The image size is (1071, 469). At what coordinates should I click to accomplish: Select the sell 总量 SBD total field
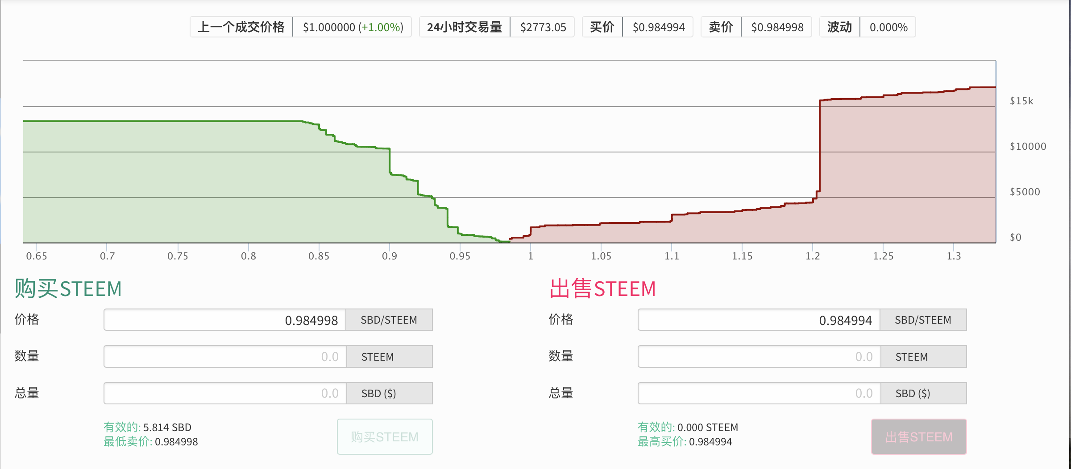click(x=759, y=393)
